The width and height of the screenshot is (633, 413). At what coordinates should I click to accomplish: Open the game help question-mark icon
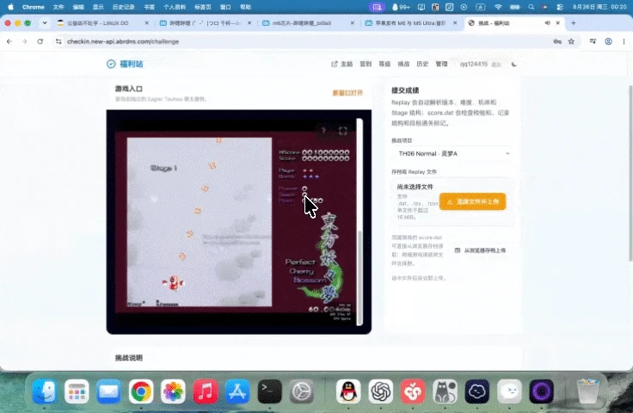pyautogui.click(x=323, y=131)
